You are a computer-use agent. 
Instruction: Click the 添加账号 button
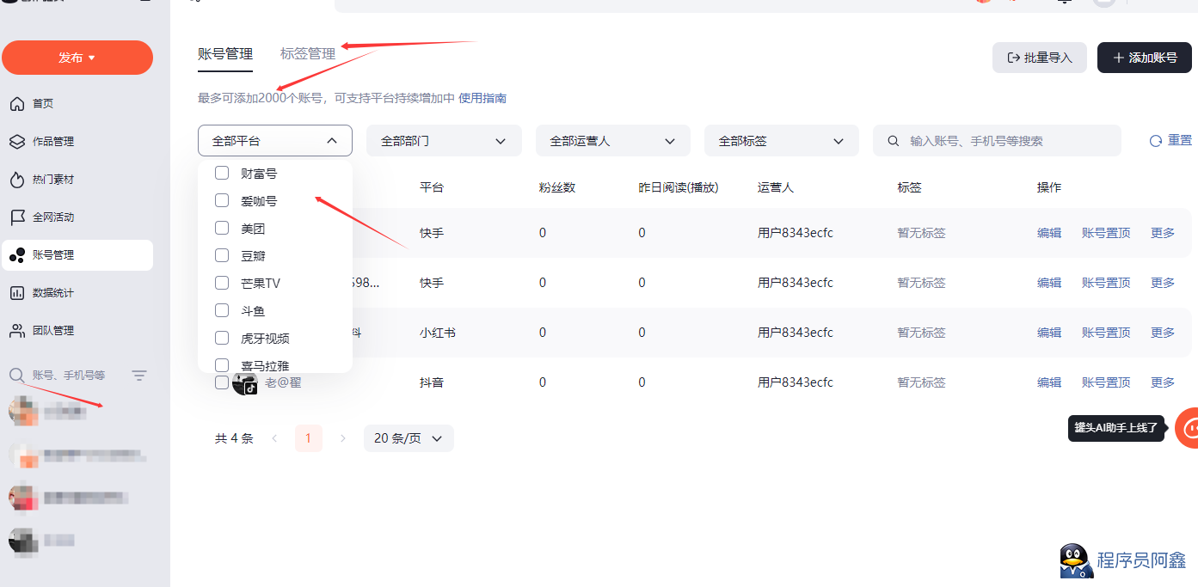pos(1144,58)
